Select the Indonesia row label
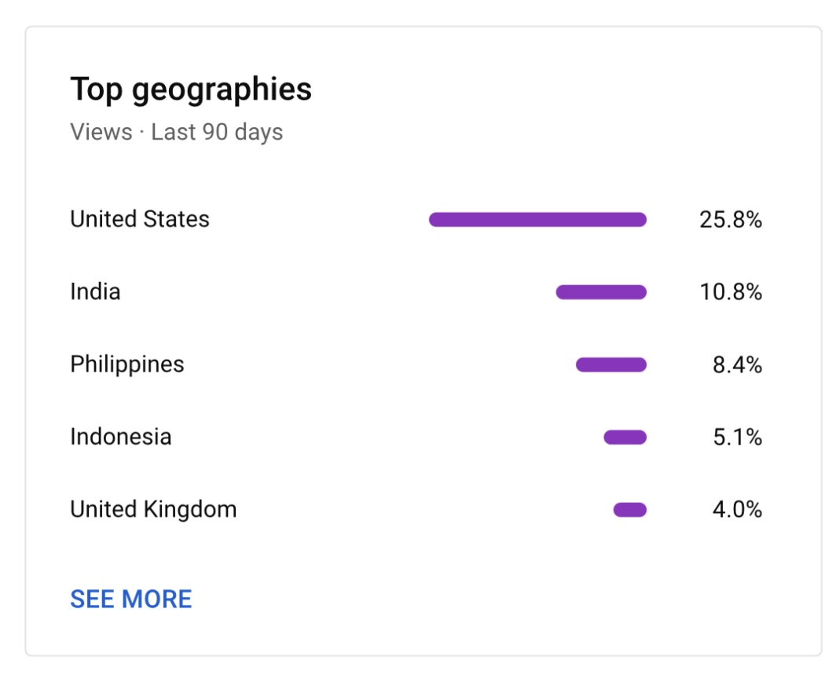 point(121,437)
